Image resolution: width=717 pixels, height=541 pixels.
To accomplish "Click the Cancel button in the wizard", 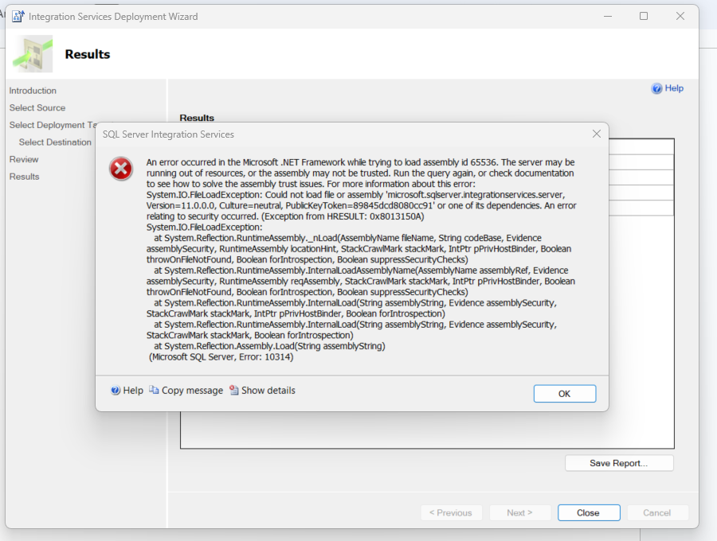I will pyautogui.click(x=657, y=512).
